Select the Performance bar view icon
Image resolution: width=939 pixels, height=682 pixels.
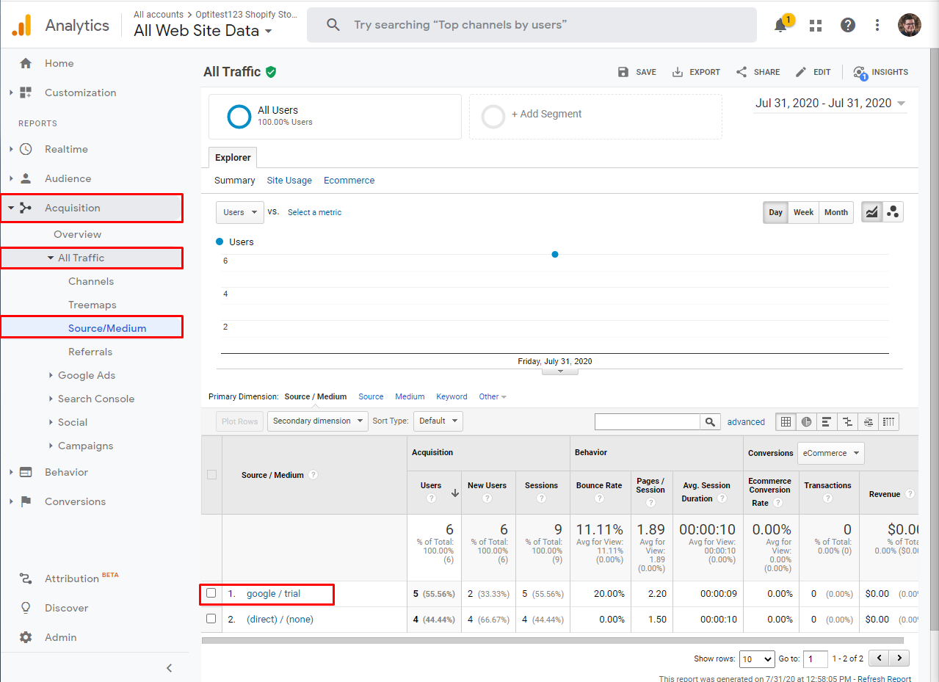(x=827, y=421)
